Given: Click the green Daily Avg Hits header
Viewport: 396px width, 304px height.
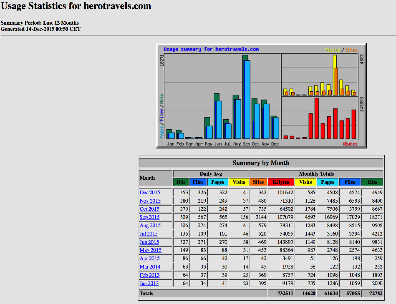Looking at the screenshot, I should [181, 182].
